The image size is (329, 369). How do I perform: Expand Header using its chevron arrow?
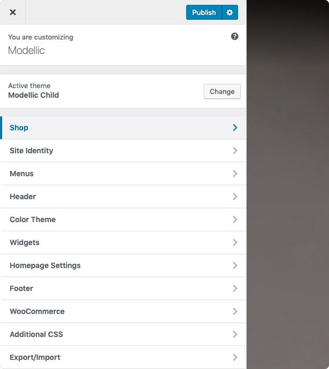235,197
